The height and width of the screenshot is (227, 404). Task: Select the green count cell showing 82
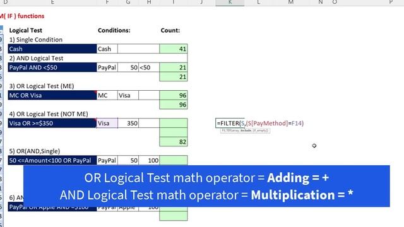tap(174, 142)
